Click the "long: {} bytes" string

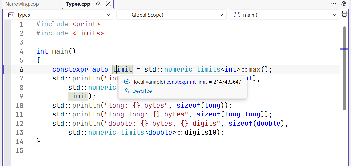click(136, 105)
